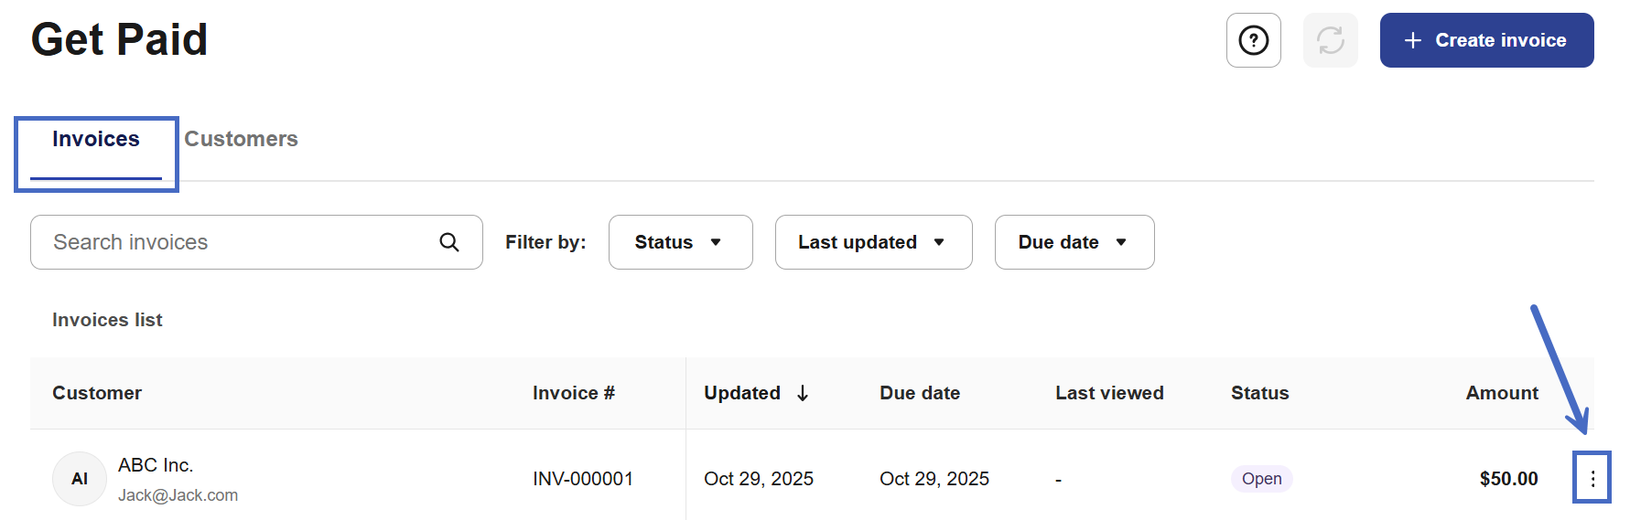Switch to the Customers tab

tap(241, 139)
